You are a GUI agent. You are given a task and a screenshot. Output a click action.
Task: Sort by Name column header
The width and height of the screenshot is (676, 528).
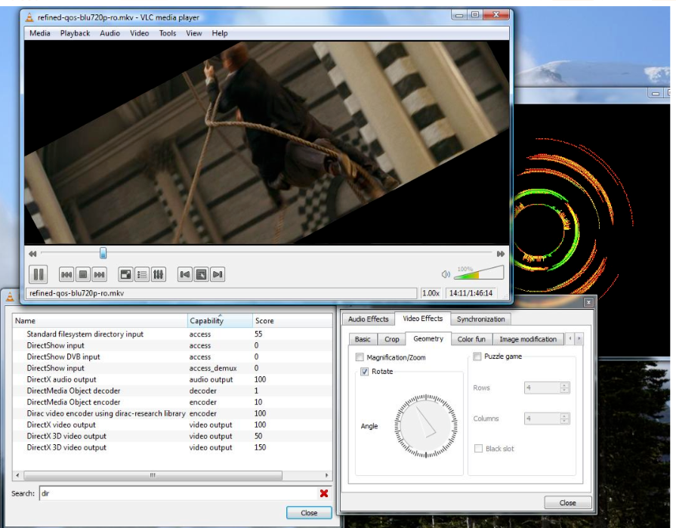coord(100,321)
